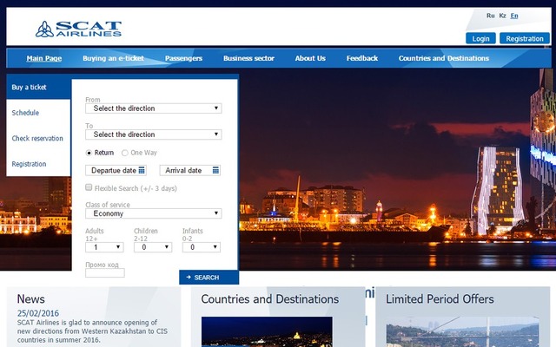The height and width of the screenshot is (347, 556).
Task: Open the From direction dropdown
Action: (x=154, y=108)
